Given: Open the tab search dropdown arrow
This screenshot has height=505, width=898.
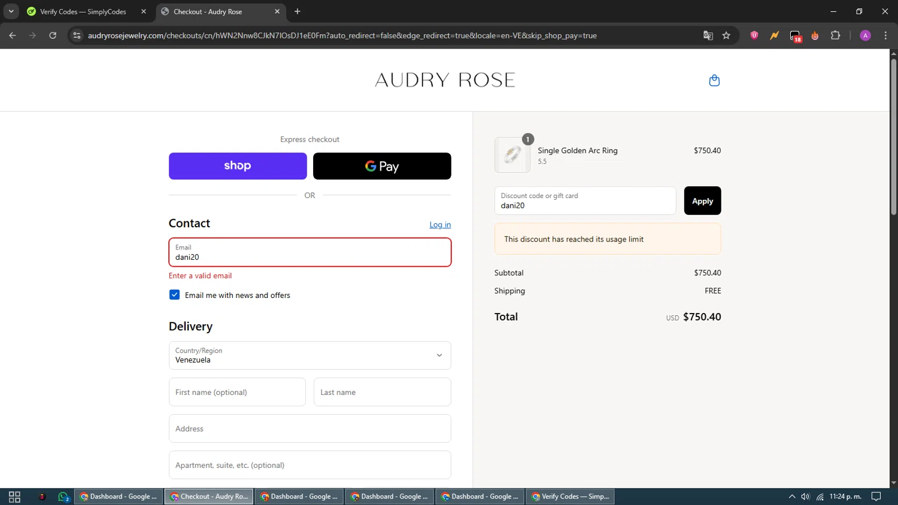Looking at the screenshot, I should coord(11,11).
